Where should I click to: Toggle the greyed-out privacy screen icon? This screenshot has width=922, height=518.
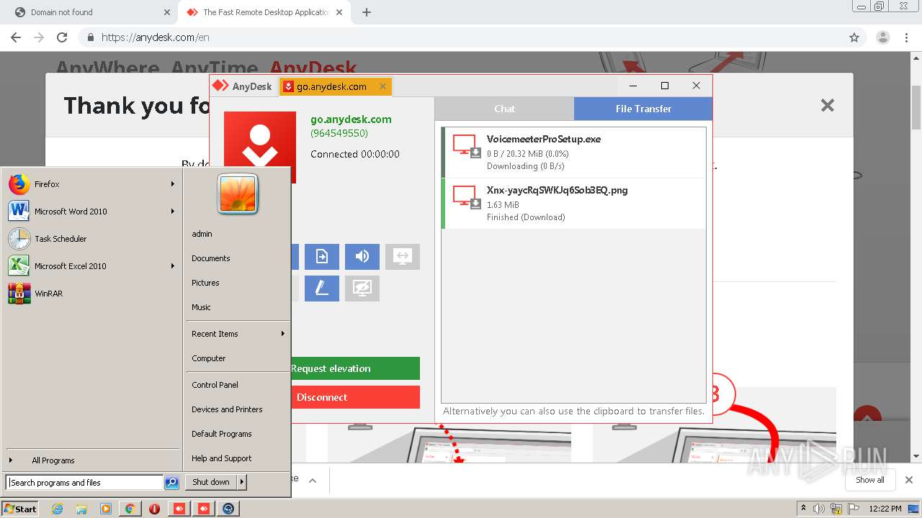click(x=362, y=288)
